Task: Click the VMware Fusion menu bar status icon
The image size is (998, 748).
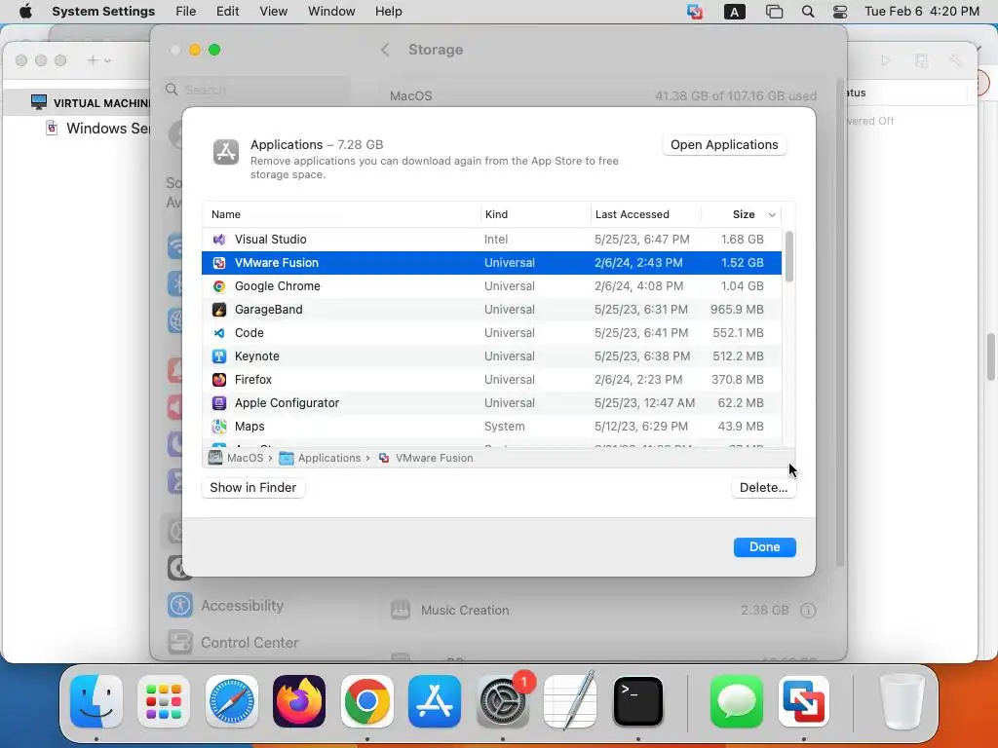Action: point(694,12)
